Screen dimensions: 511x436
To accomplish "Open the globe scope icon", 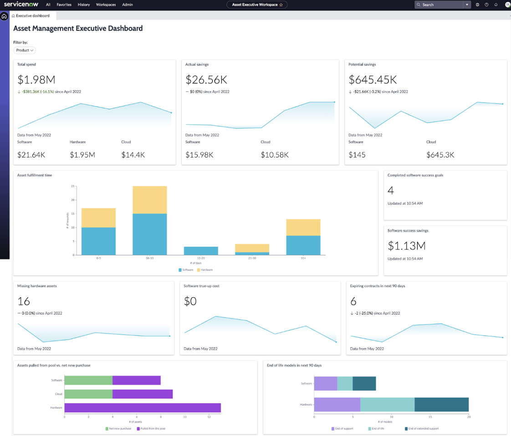I will 477,5.
